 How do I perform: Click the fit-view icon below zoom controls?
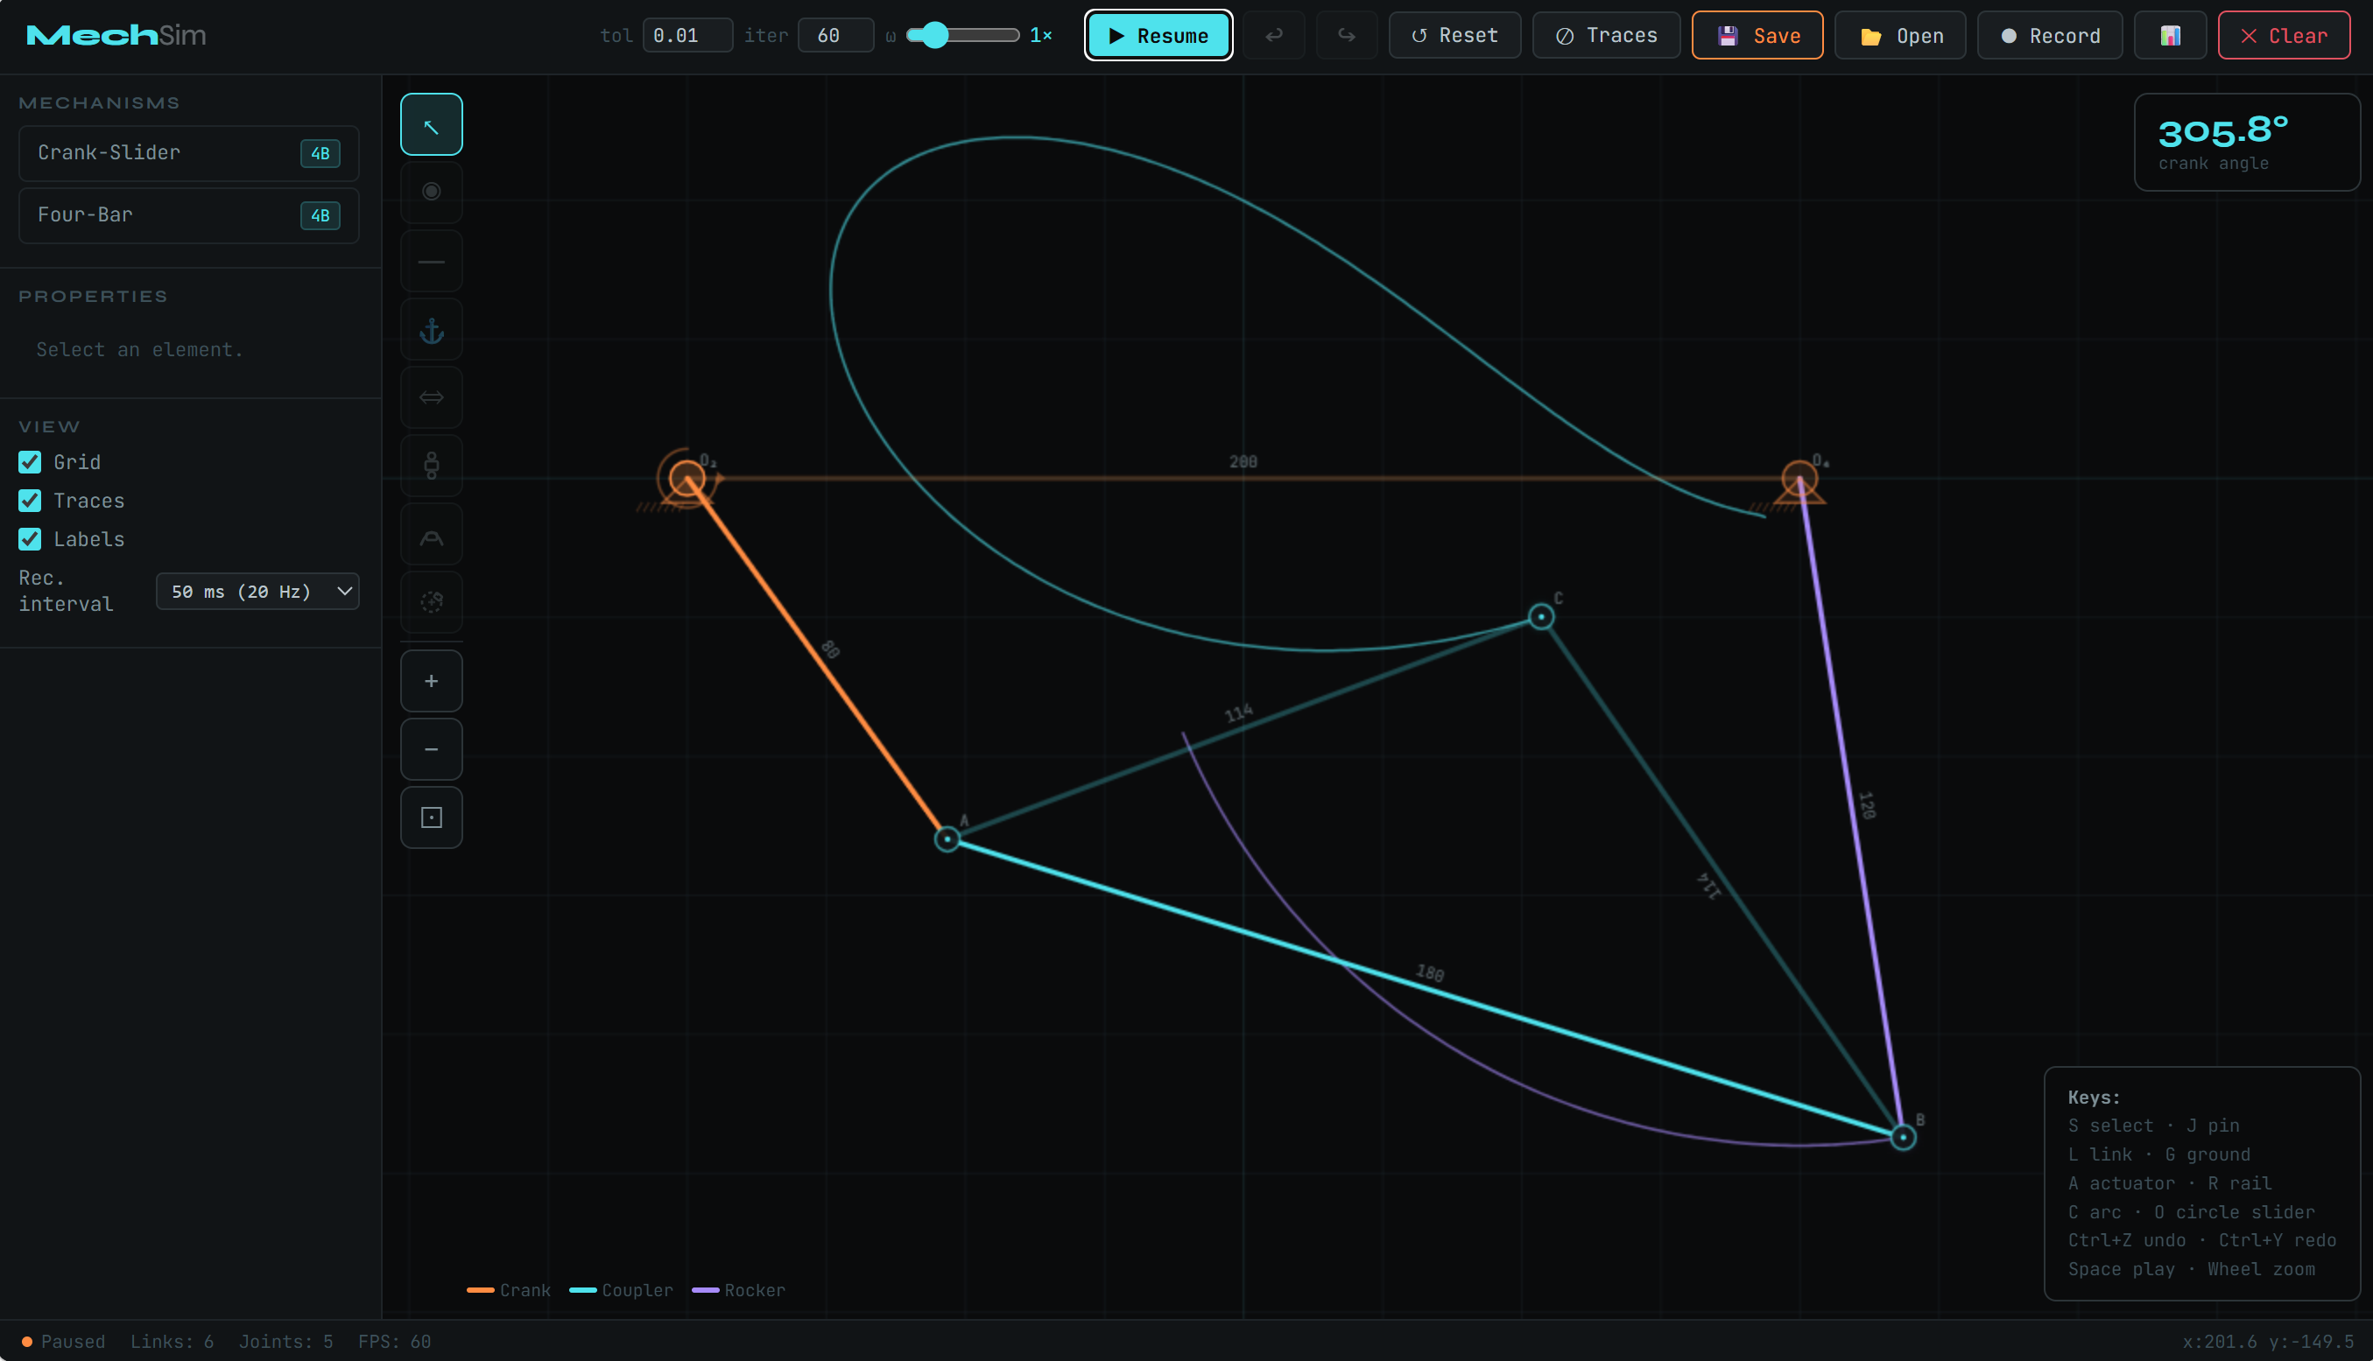pos(431,816)
